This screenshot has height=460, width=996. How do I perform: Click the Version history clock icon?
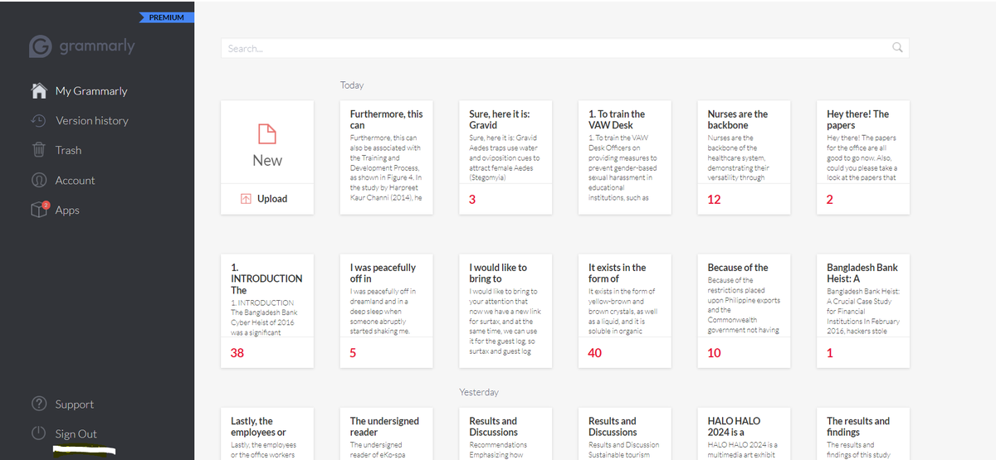pyautogui.click(x=38, y=120)
